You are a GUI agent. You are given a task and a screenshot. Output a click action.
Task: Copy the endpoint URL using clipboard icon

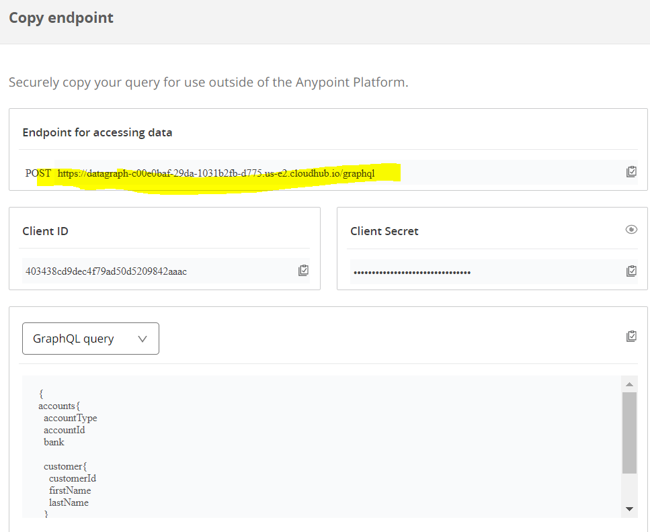pos(631,171)
